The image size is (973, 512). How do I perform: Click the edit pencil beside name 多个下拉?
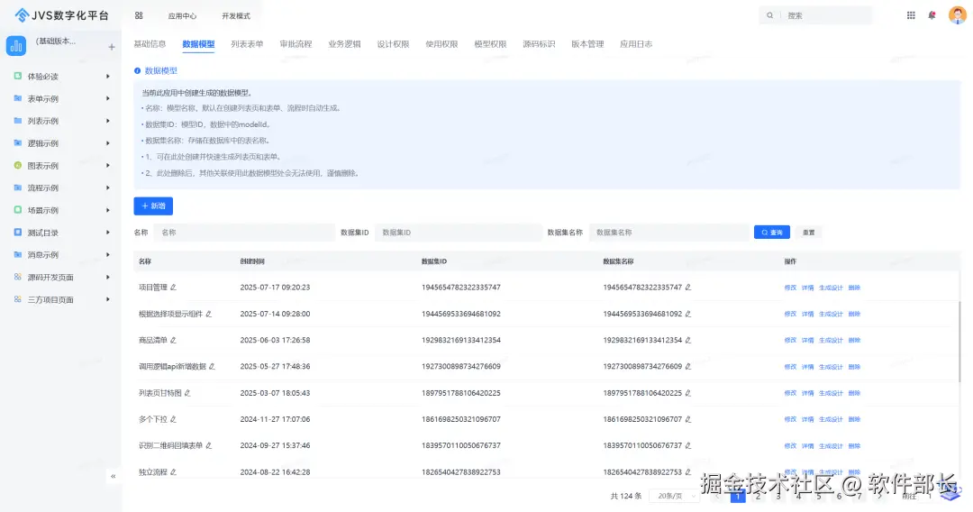point(173,419)
